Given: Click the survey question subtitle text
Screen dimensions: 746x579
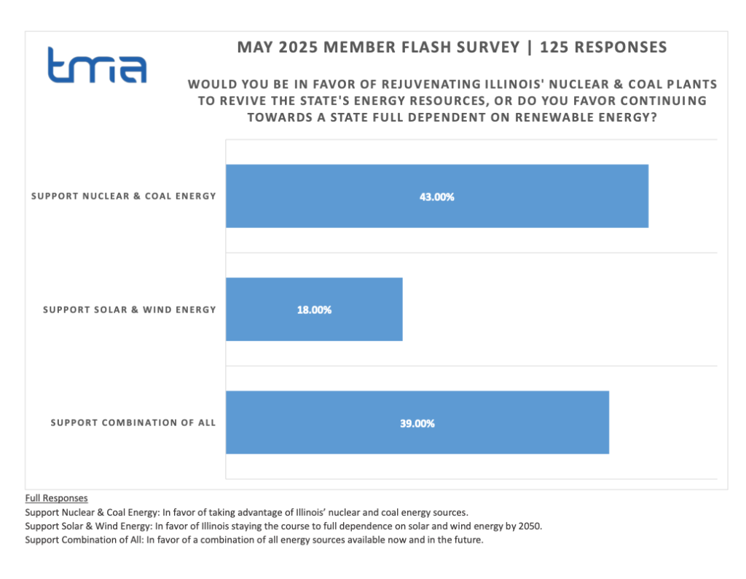Looking at the screenshot, I should (452, 101).
